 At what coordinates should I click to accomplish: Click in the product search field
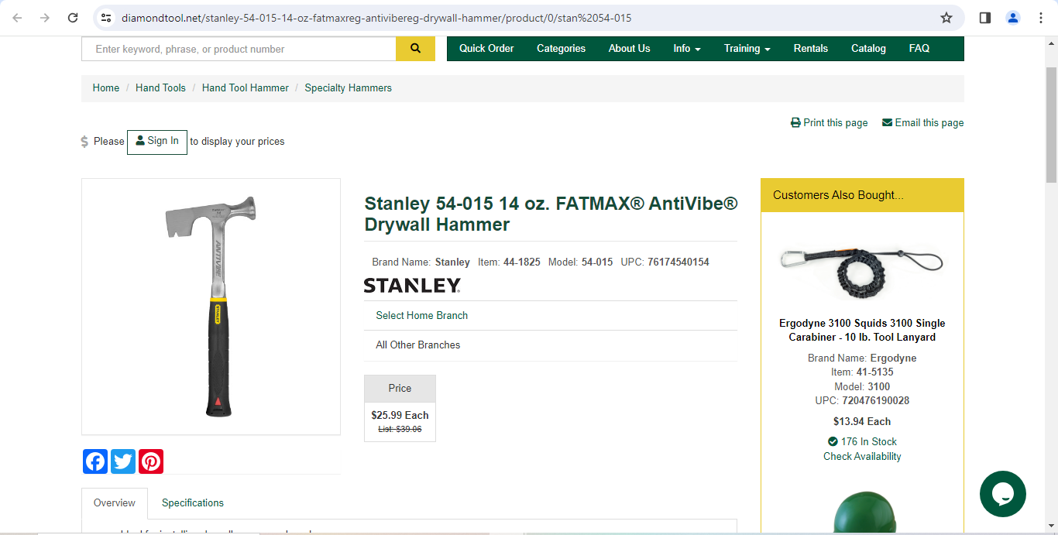tap(239, 49)
